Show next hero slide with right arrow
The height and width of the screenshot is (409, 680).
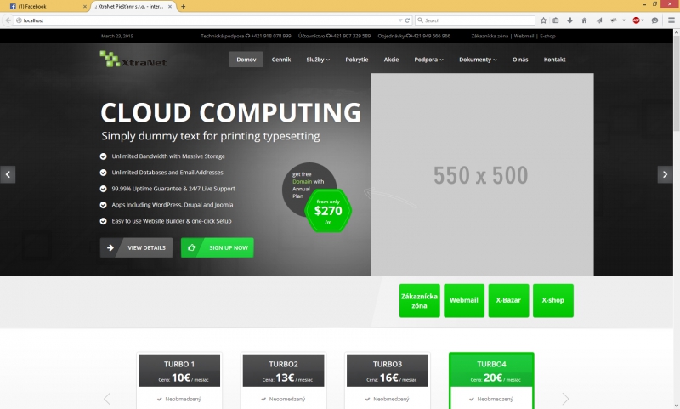coord(665,174)
